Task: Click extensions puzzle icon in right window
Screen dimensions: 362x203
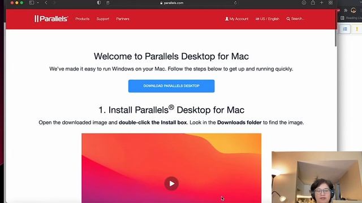Action: click(x=346, y=10)
